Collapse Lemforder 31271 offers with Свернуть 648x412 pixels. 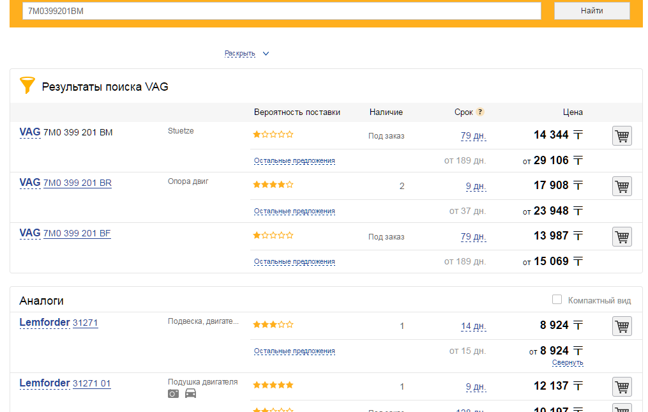(568, 363)
